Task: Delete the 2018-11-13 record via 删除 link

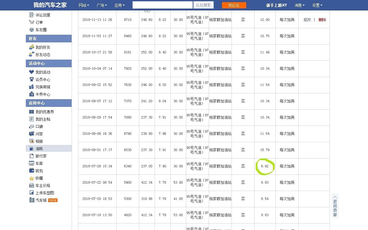Action: (322, 20)
